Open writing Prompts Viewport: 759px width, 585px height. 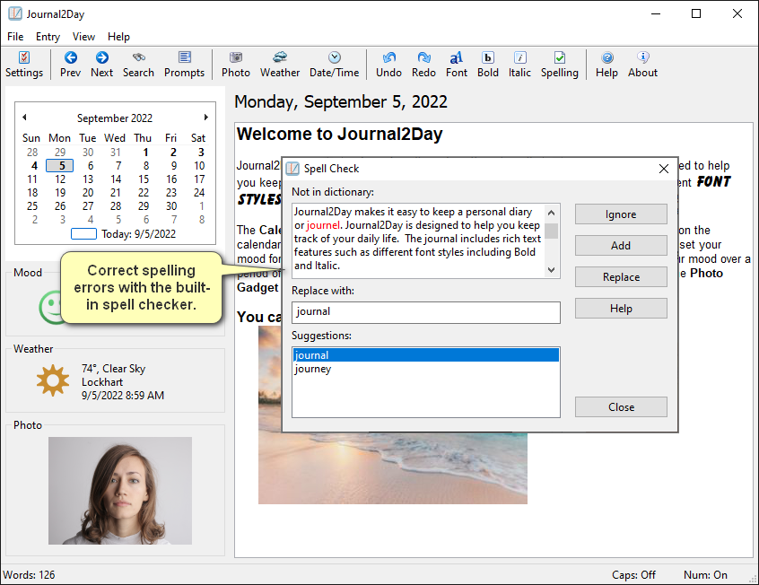click(x=185, y=65)
